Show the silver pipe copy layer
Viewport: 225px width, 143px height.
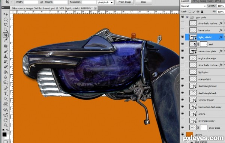tap(182, 120)
